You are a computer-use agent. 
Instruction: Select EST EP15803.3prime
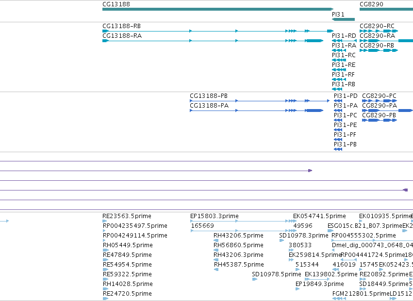coord(215,216)
